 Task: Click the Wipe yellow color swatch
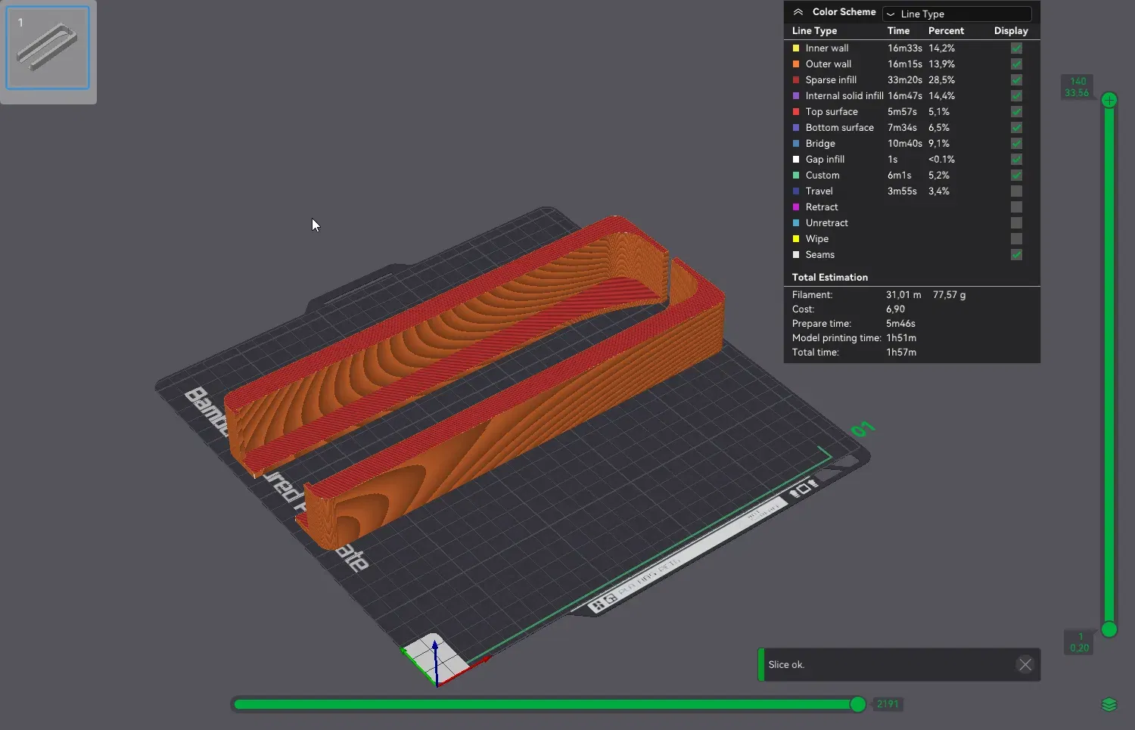796,238
